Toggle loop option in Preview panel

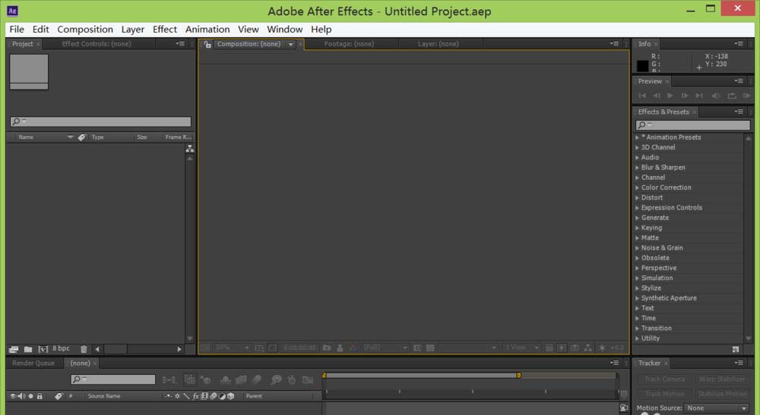click(x=731, y=96)
